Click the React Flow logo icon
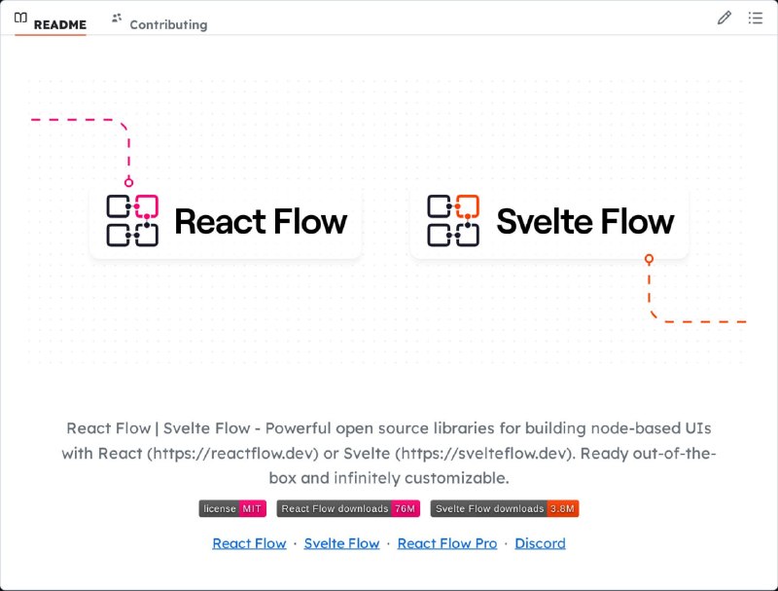 click(132, 220)
